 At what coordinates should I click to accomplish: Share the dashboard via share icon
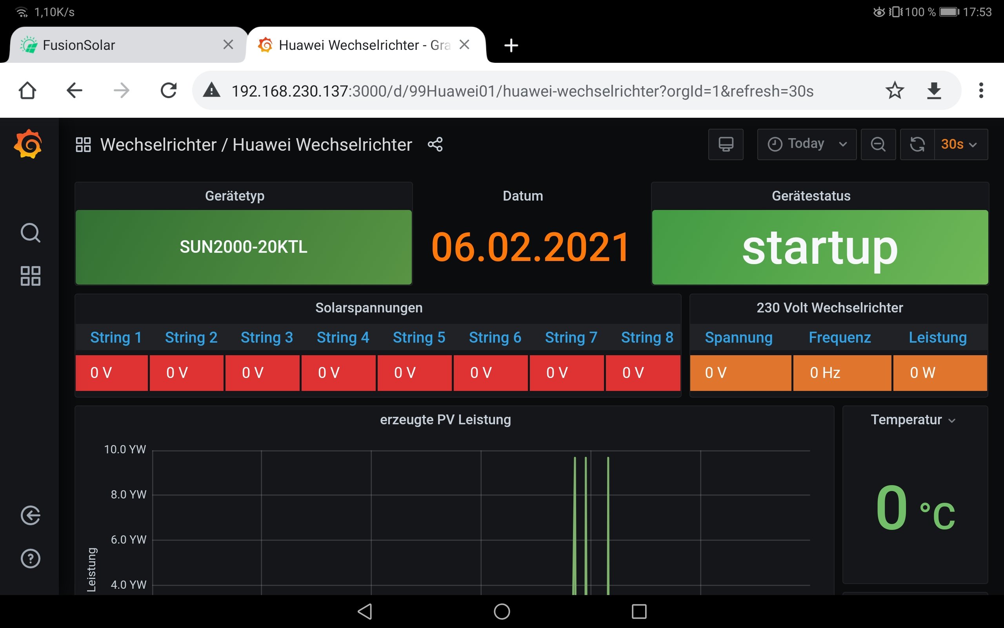coord(435,144)
